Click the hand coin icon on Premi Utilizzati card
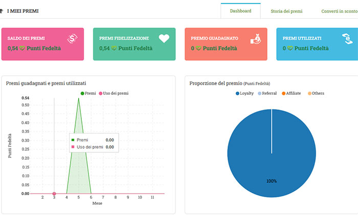This screenshot has width=358, height=215. pos(347,39)
